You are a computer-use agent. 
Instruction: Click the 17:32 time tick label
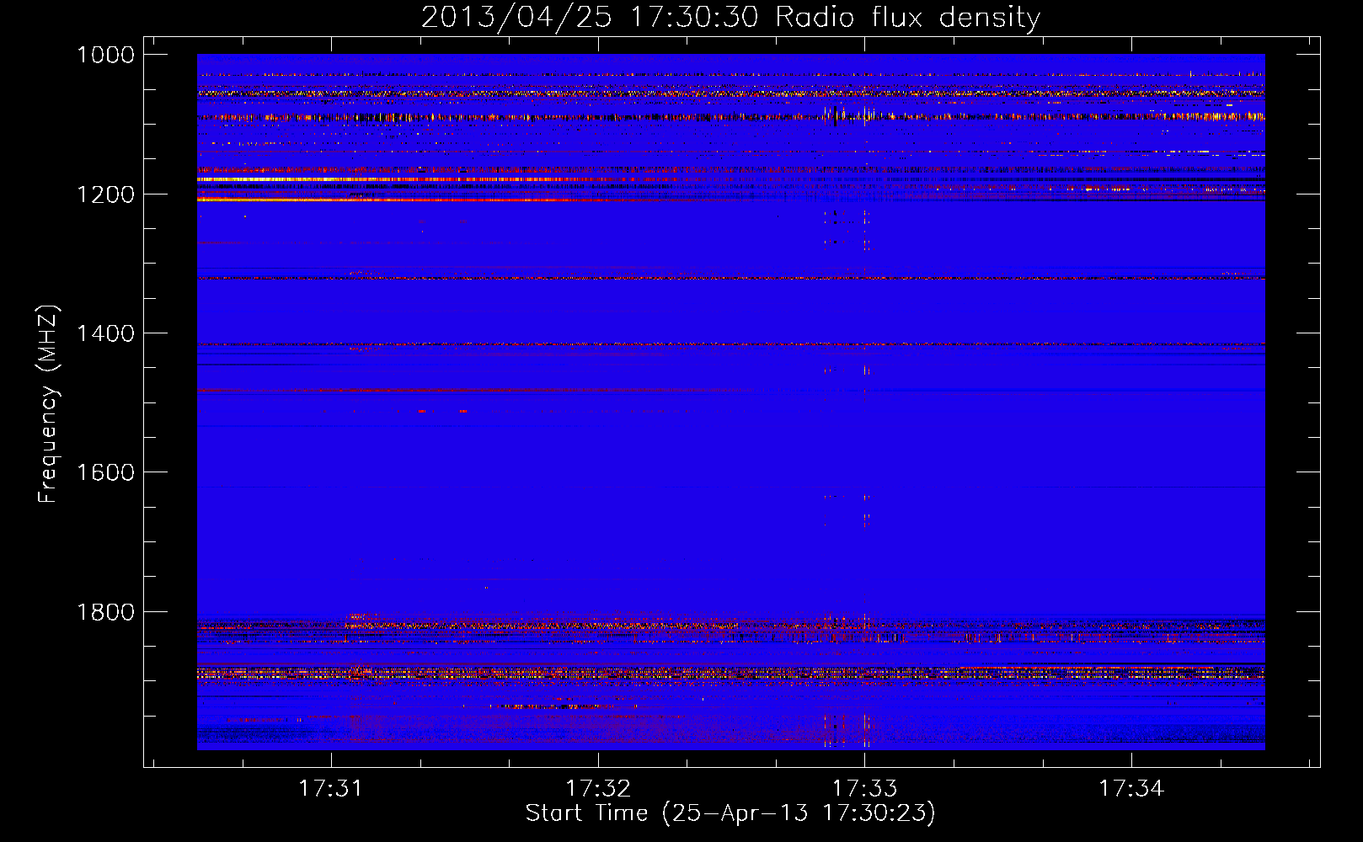(x=598, y=788)
